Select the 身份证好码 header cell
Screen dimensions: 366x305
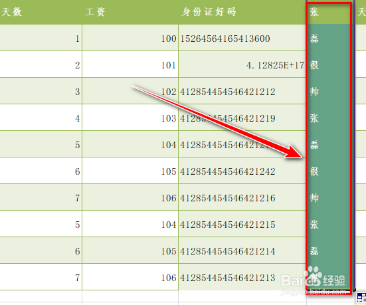(x=242, y=12)
